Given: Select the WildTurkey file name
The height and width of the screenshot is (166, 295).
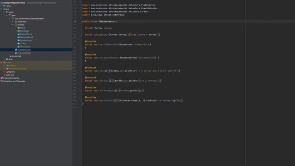Looking at the screenshot, I should pos(25,47).
